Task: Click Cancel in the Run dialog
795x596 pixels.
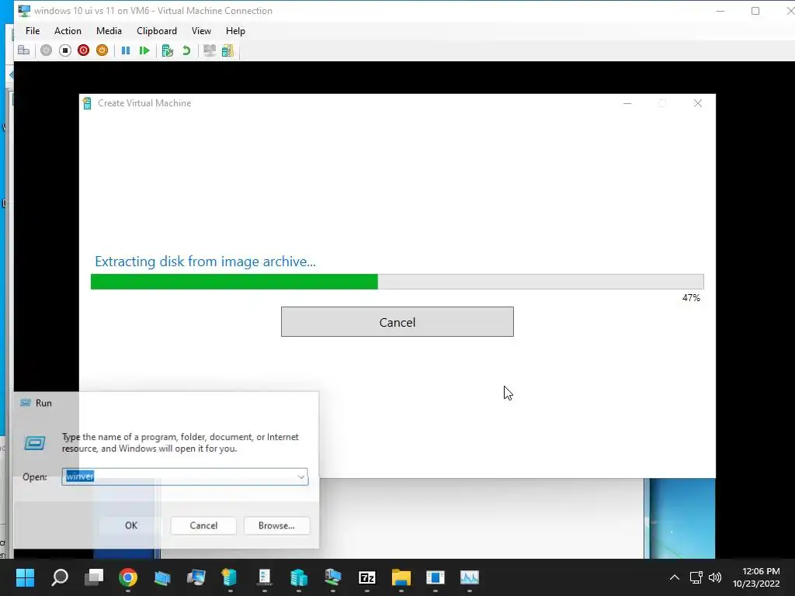Action: coord(203,525)
